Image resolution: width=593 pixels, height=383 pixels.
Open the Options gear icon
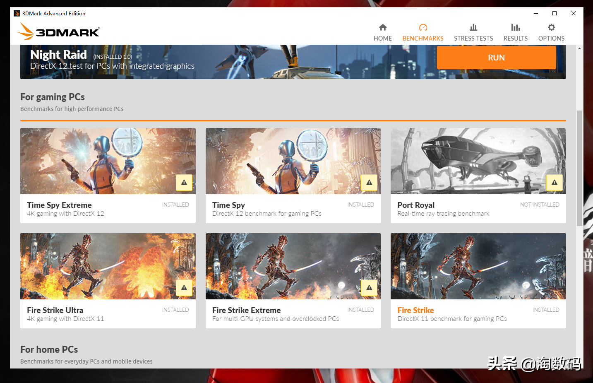point(551,27)
